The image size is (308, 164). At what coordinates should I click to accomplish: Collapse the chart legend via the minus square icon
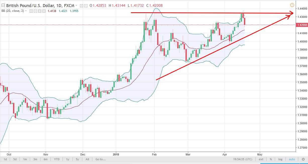[x=3, y=5]
